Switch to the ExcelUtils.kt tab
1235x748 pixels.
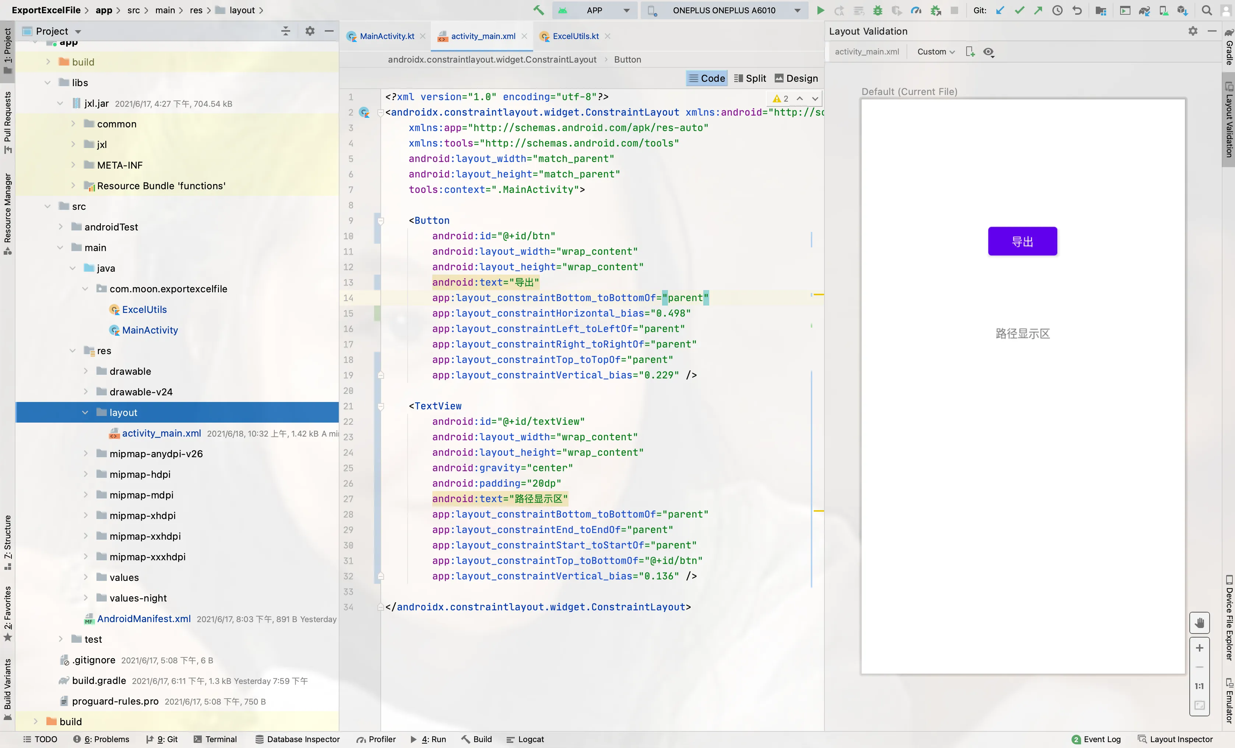pos(576,36)
